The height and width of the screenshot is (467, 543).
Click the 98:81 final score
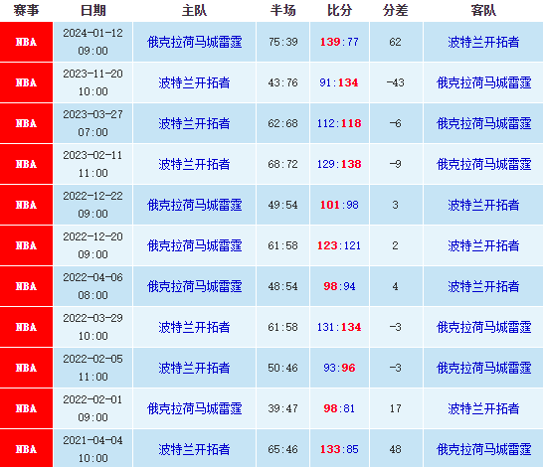click(339, 408)
